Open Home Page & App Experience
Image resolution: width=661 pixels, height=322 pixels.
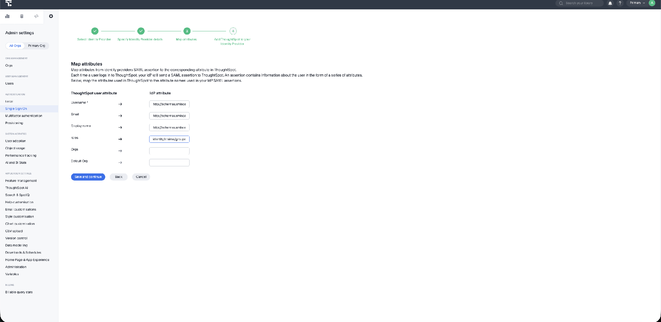(x=27, y=260)
